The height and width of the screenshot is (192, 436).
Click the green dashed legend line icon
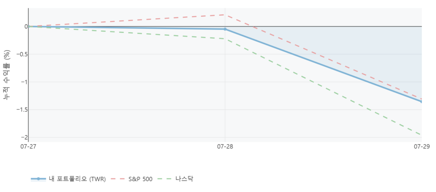165,179
